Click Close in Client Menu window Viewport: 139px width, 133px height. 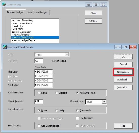[x=94, y=13]
